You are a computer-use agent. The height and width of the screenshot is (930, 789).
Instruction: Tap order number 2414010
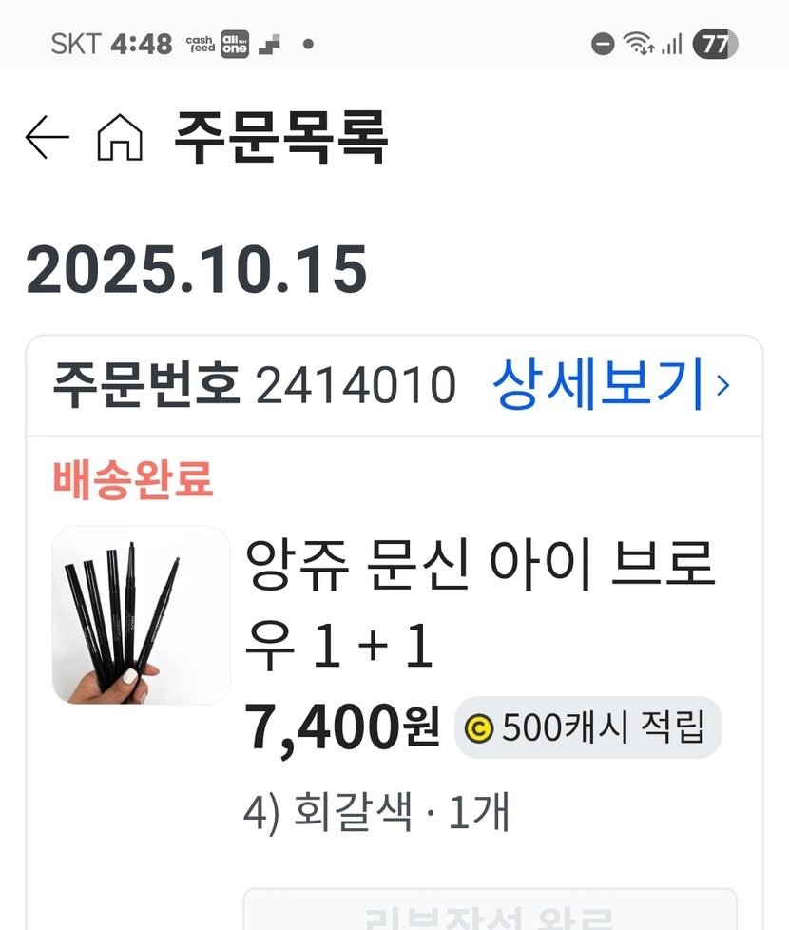coord(356,385)
